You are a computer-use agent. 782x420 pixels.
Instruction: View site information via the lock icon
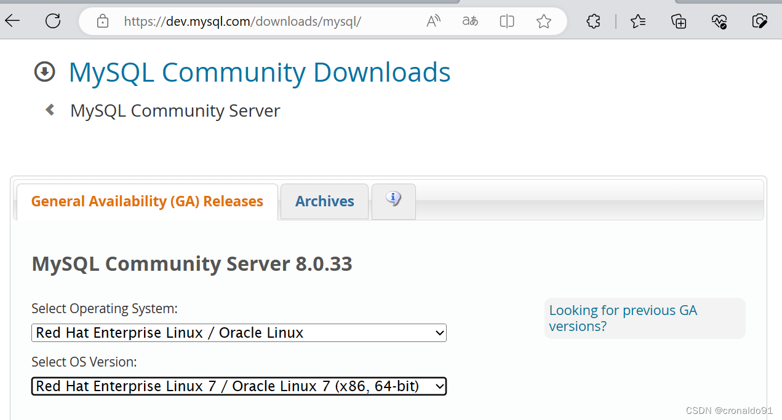click(x=102, y=20)
